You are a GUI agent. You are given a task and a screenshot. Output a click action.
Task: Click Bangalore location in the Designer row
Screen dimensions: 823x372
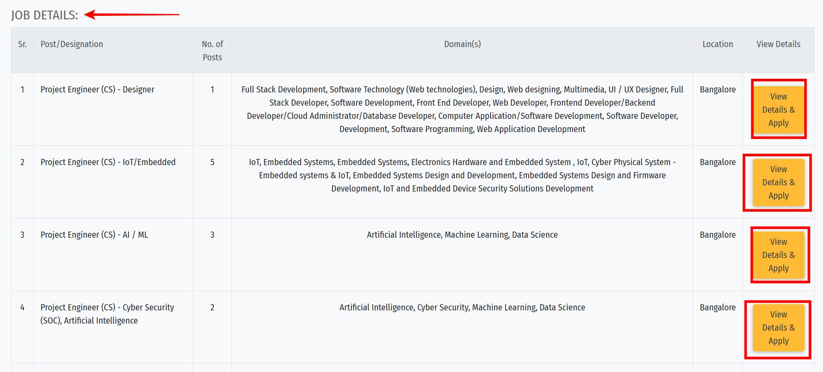(x=717, y=89)
